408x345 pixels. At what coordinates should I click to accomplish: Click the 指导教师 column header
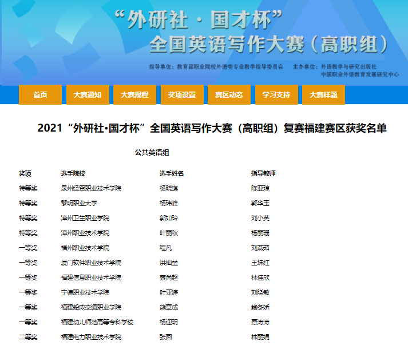click(263, 173)
